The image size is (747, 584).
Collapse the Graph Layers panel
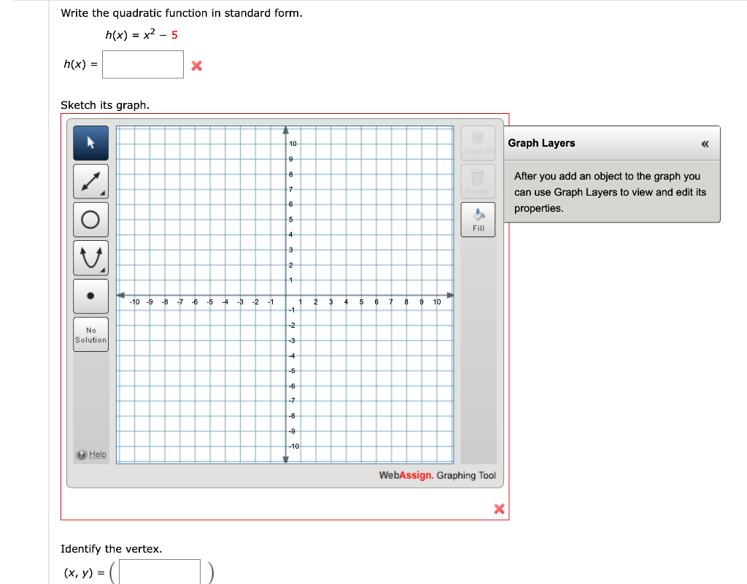[705, 144]
